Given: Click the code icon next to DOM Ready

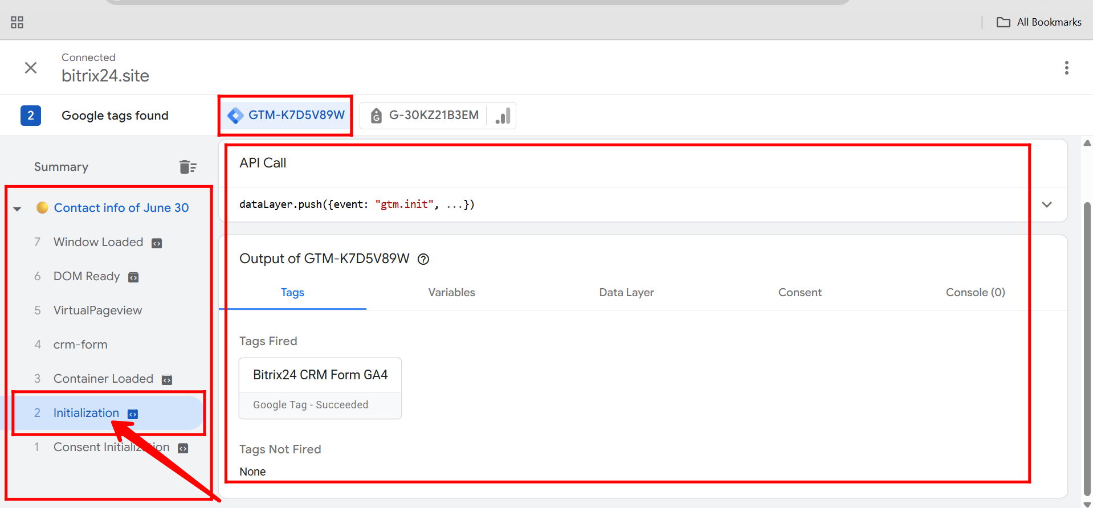Looking at the screenshot, I should click(133, 277).
